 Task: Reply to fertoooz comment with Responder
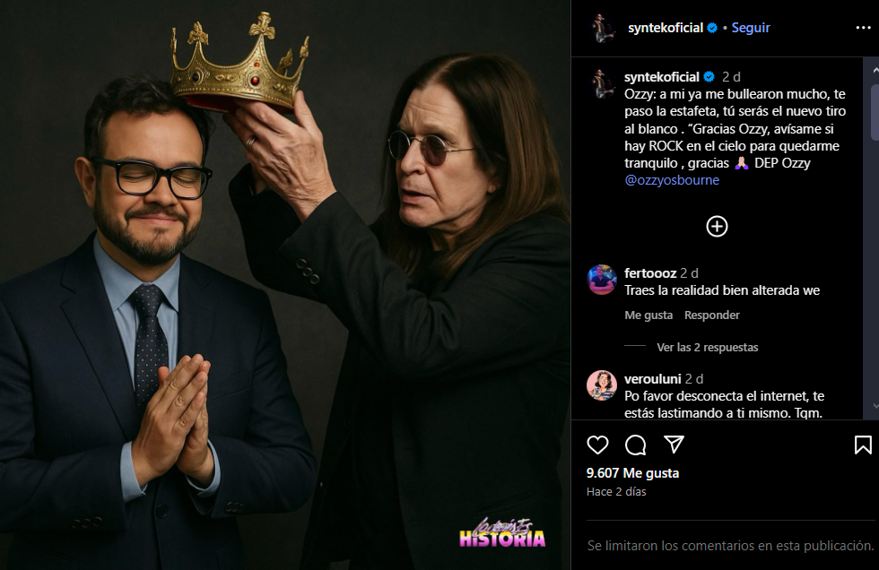click(x=712, y=315)
